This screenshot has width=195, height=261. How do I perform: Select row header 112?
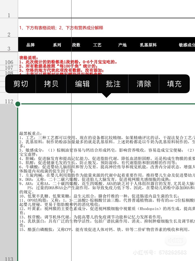[x=9, y=101]
